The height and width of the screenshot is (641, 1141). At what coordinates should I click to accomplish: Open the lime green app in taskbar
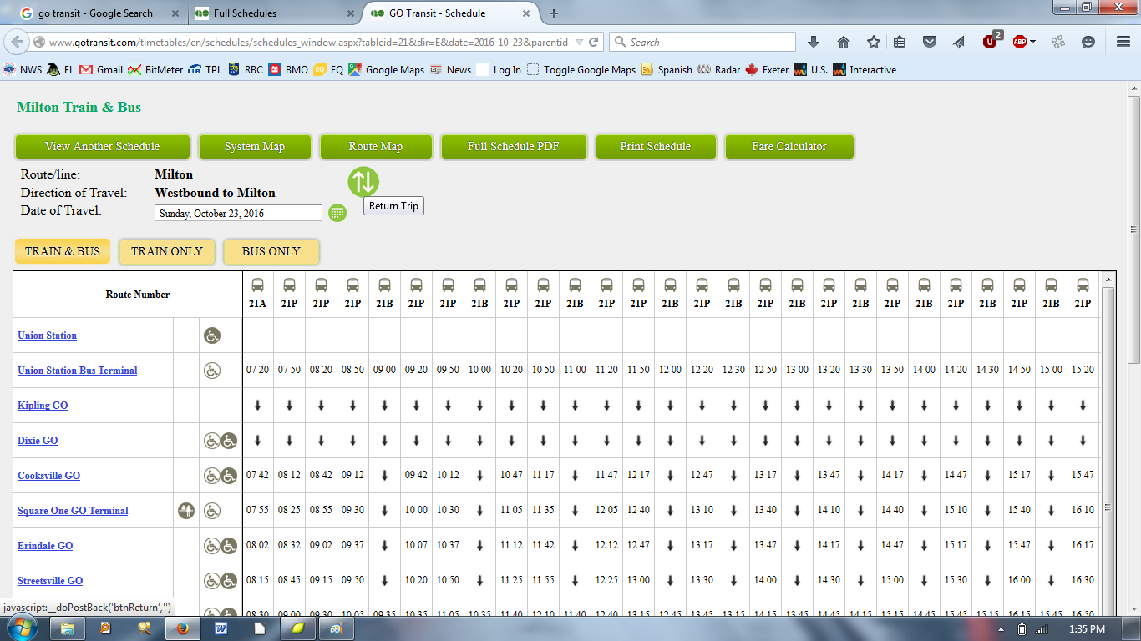298,628
